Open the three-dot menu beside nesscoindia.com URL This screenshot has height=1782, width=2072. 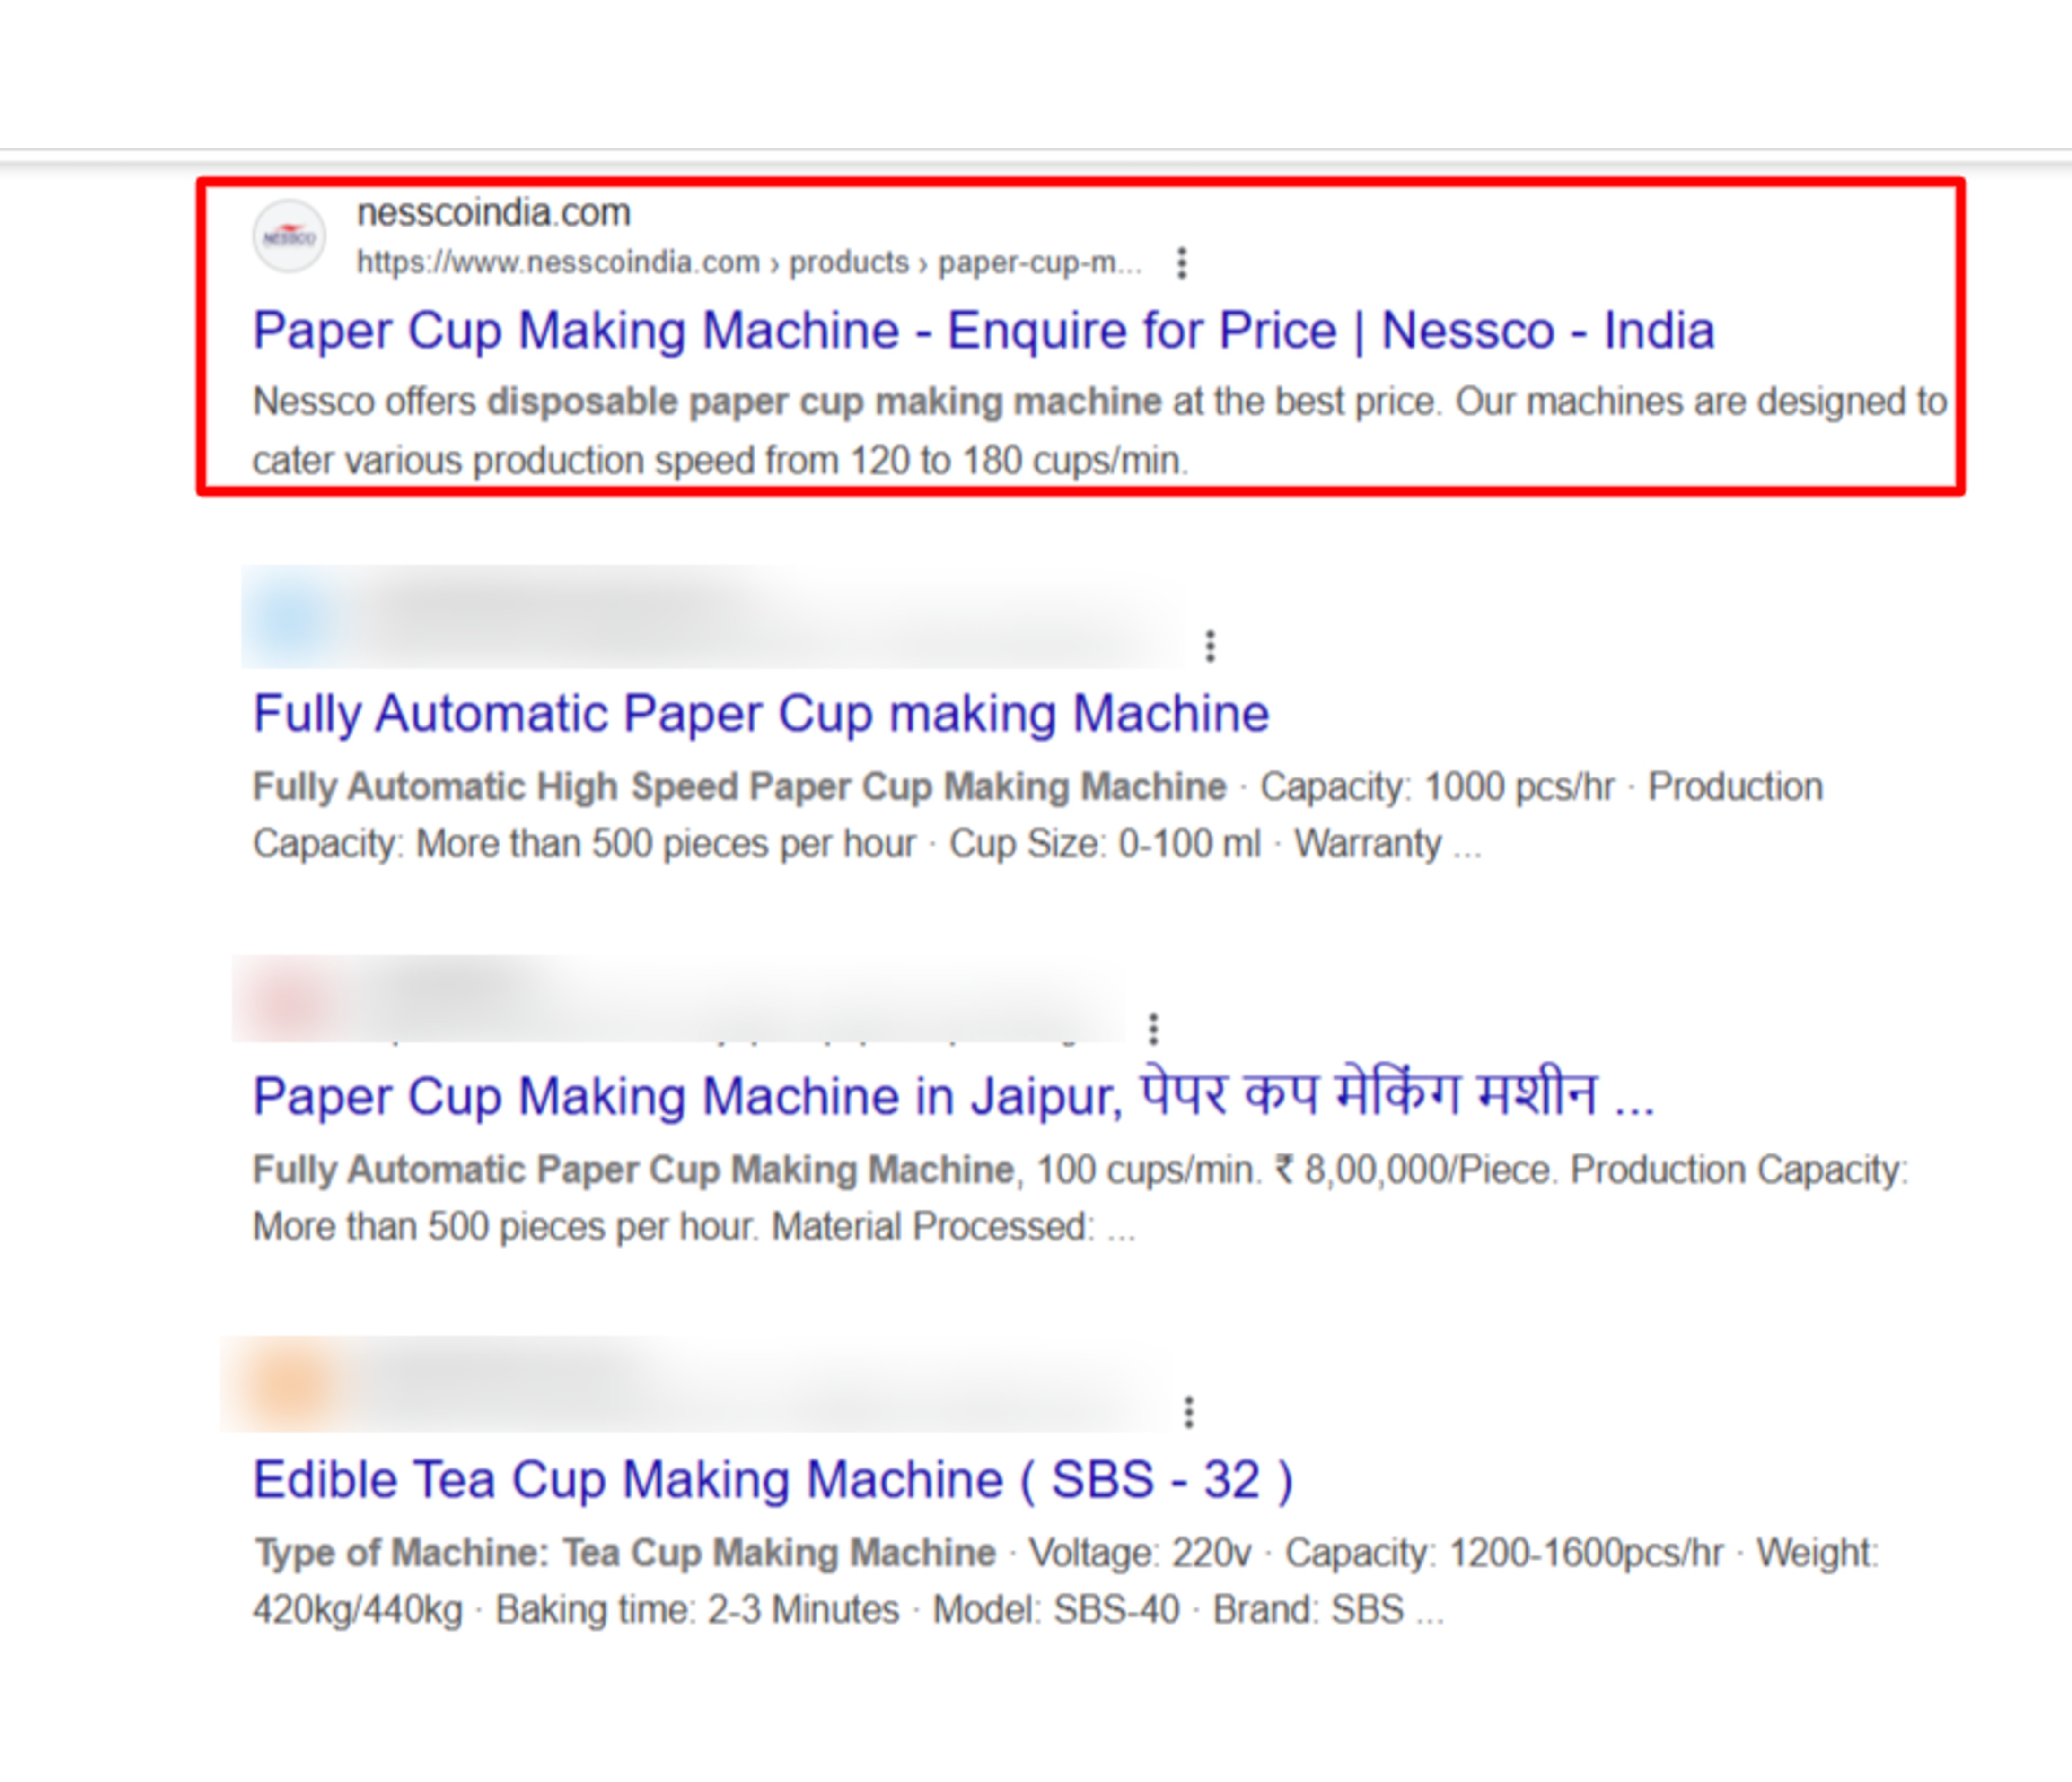[x=1182, y=263]
